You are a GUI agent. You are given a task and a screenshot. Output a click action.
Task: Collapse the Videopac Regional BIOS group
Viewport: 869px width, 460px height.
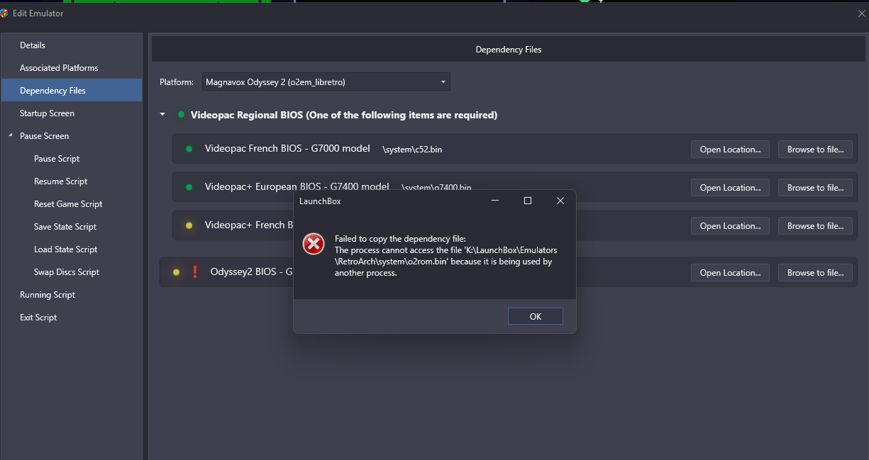(x=162, y=115)
